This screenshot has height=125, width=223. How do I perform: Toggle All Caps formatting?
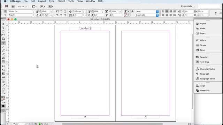pyautogui.click(x=57, y=11)
